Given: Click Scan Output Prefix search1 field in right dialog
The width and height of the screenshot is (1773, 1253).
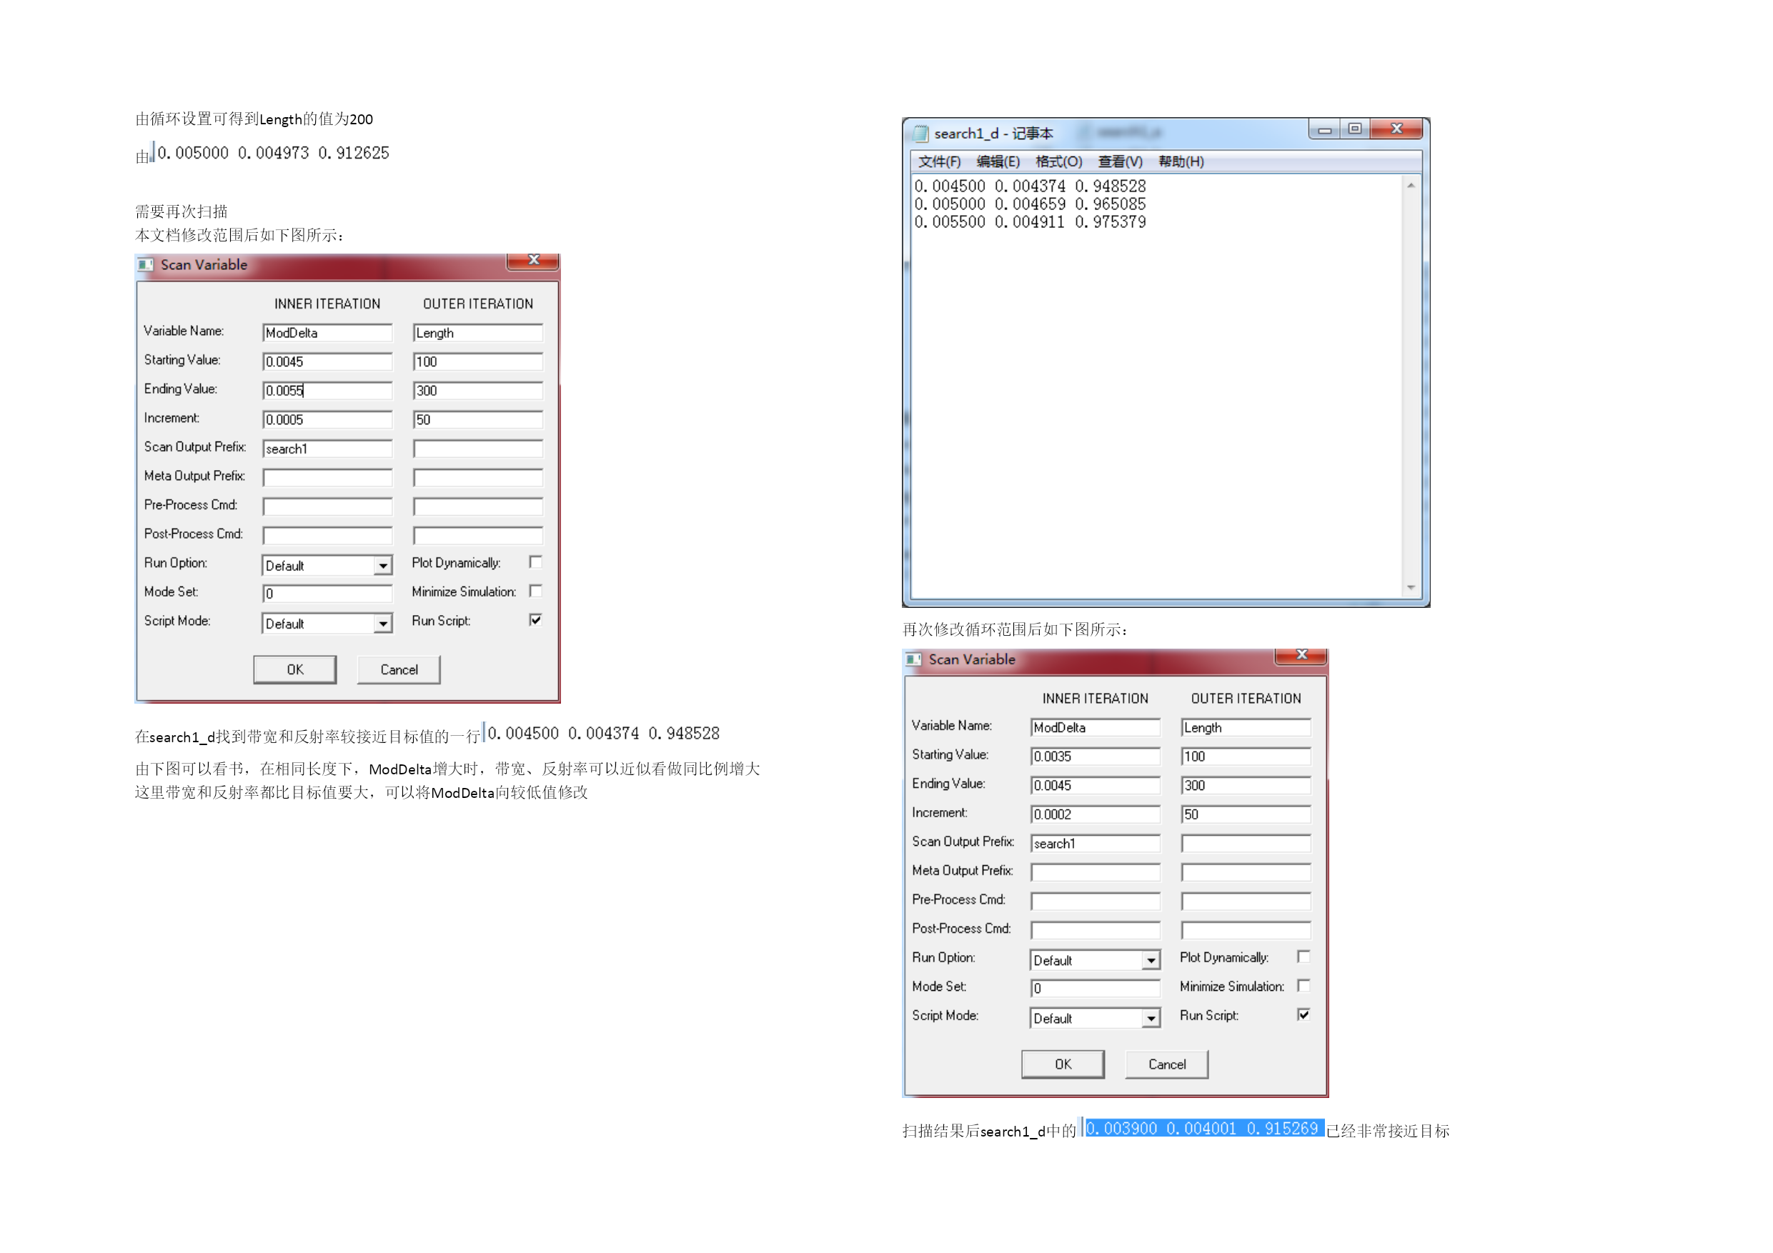Looking at the screenshot, I should point(1095,843).
